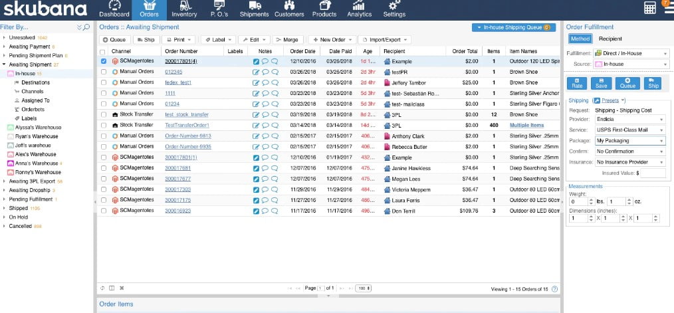Open the Fulfillment dropdown Direct / In-House
Screen dimensions: 674x313
click(x=631, y=53)
